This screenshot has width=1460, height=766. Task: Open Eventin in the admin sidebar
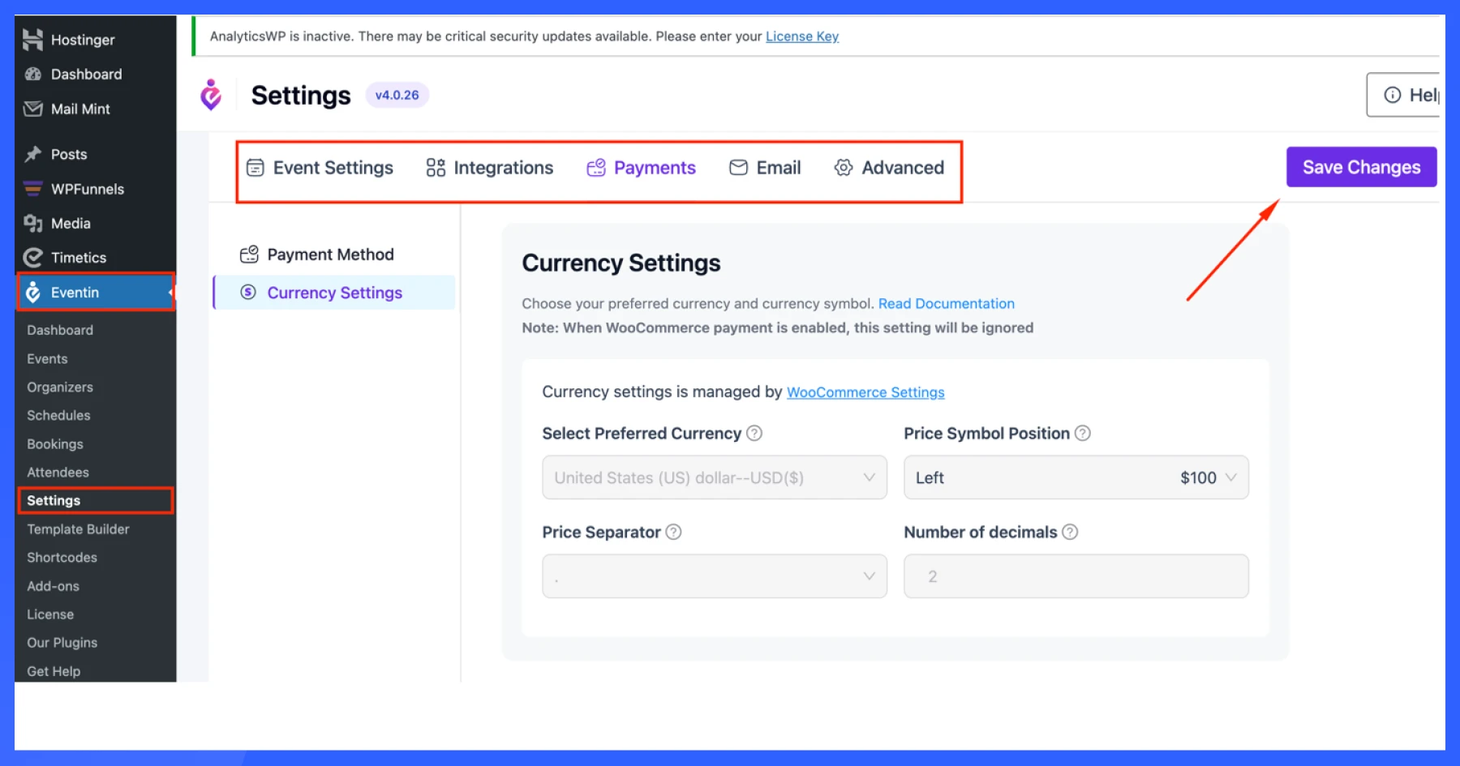(x=96, y=292)
